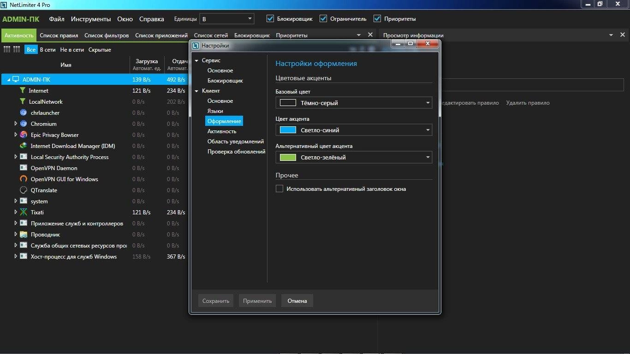Filter by В сети
630x354 pixels.
click(x=48, y=49)
